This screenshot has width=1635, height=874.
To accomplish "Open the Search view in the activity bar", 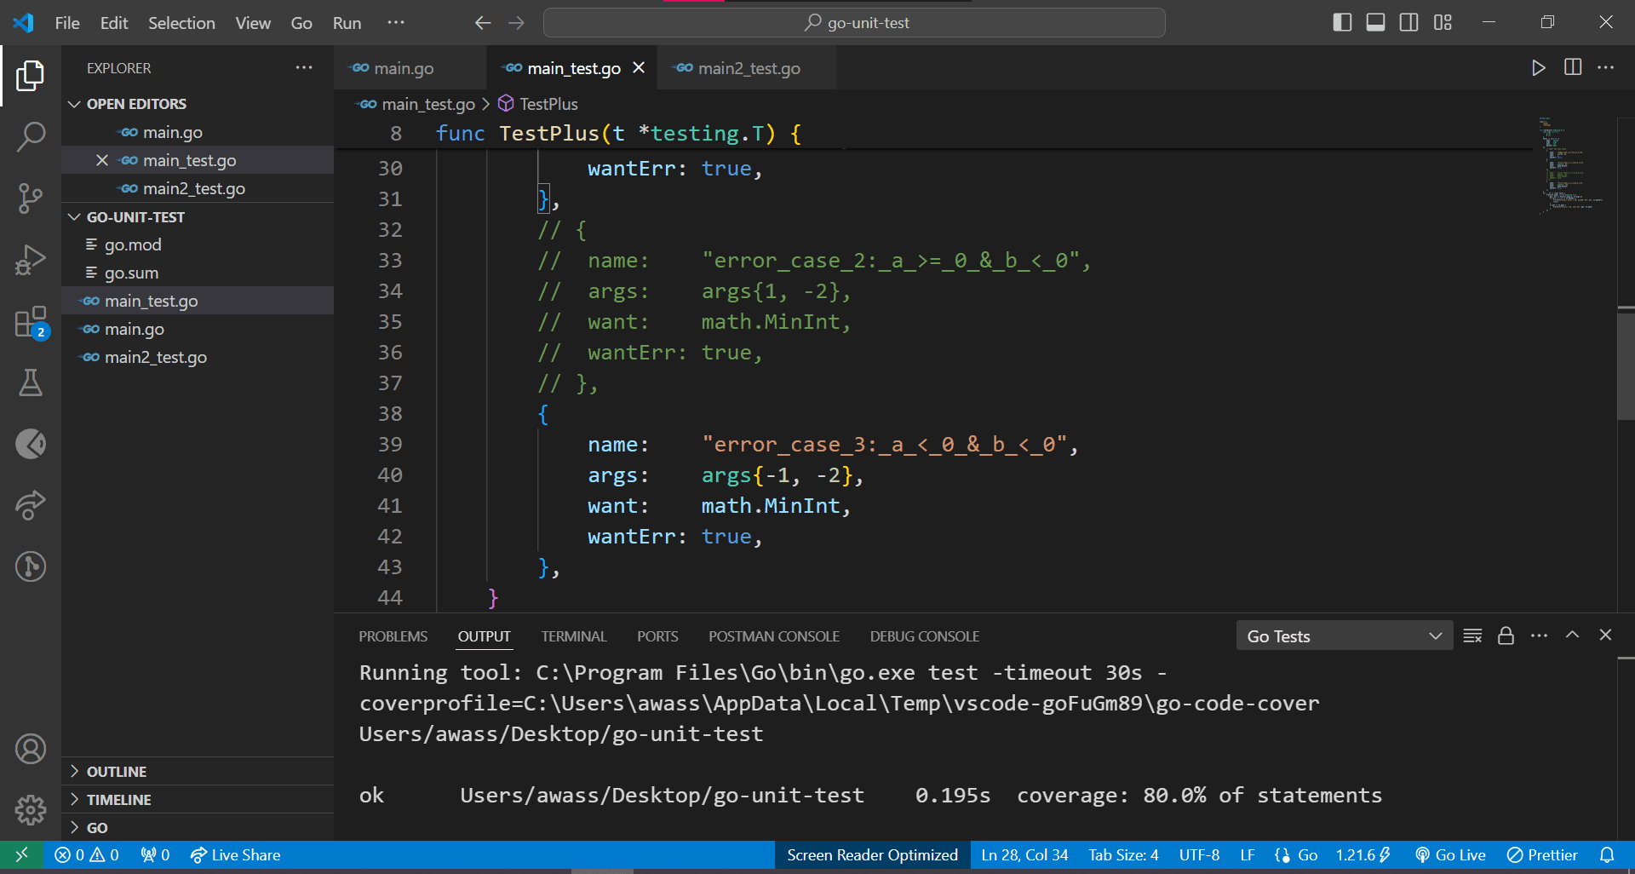I will tap(31, 136).
